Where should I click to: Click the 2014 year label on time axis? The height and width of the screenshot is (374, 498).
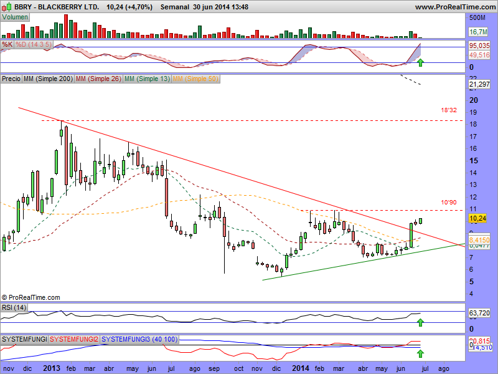point(301,368)
